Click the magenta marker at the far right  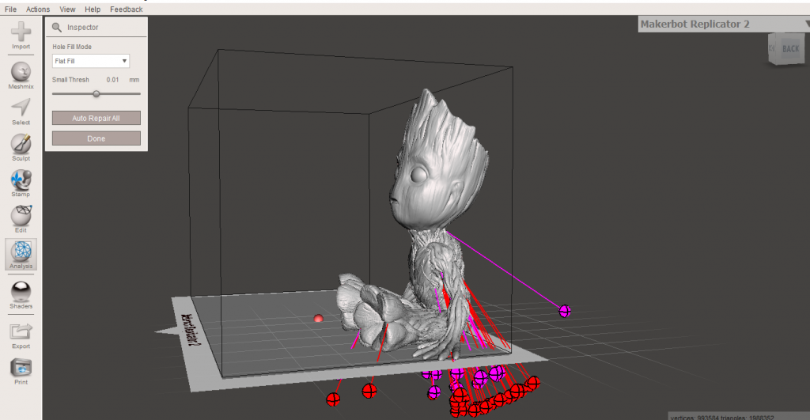pyautogui.click(x=565, y=311)
